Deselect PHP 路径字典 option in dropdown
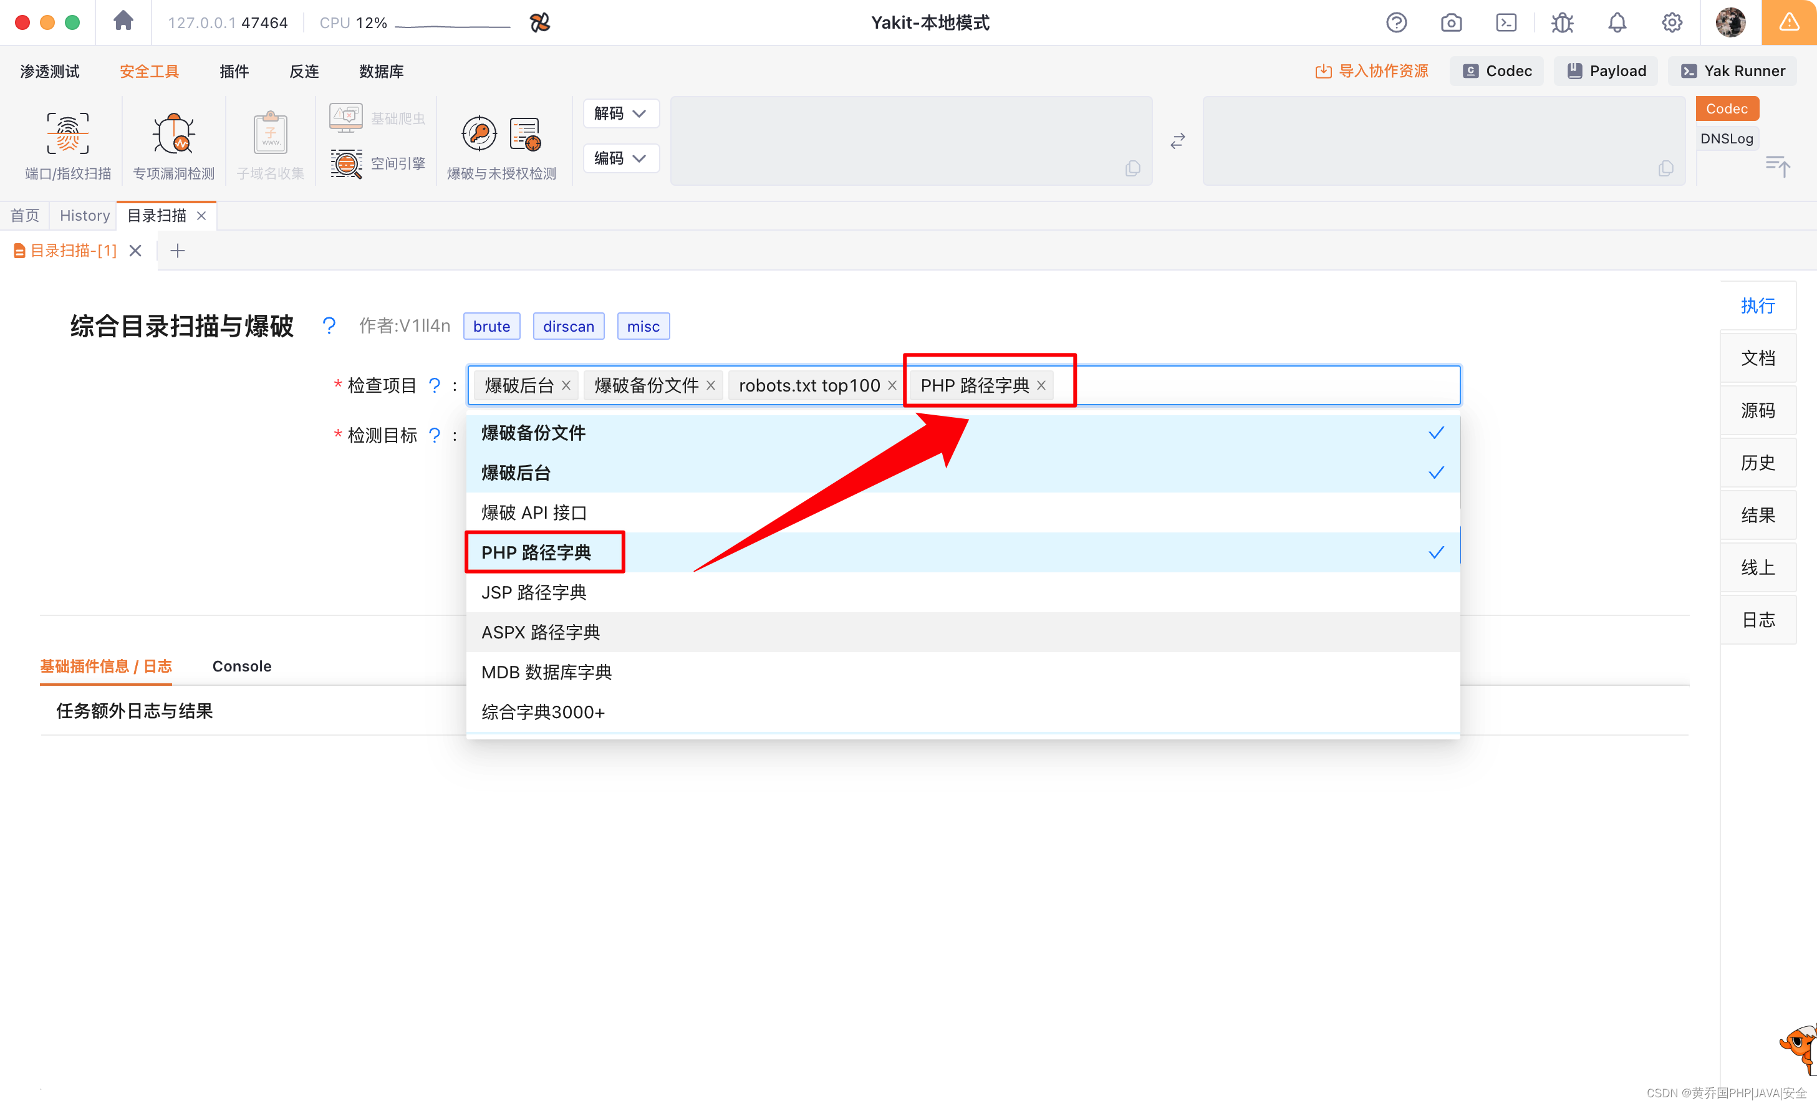 point(963,552)
